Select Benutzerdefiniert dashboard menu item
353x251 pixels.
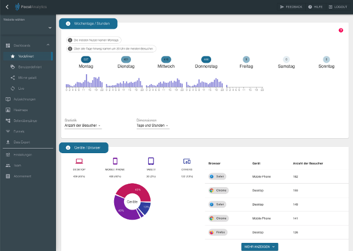click(31, 67)
